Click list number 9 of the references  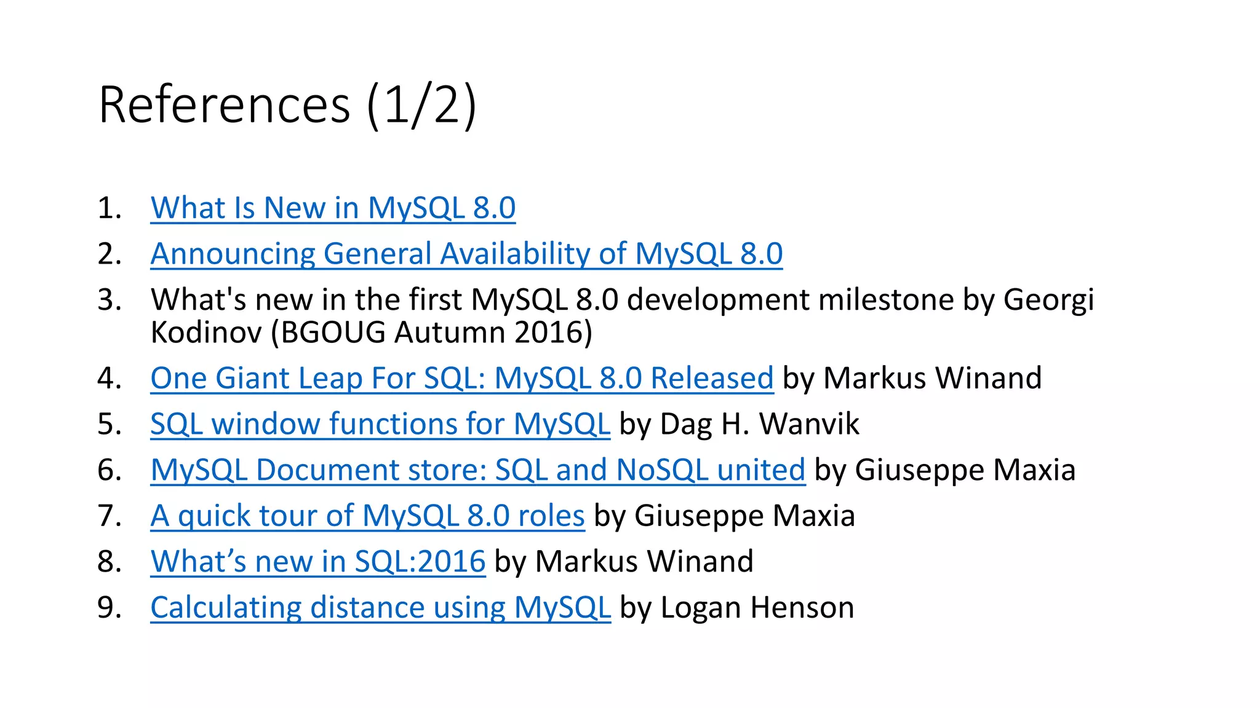pos(110,608)
